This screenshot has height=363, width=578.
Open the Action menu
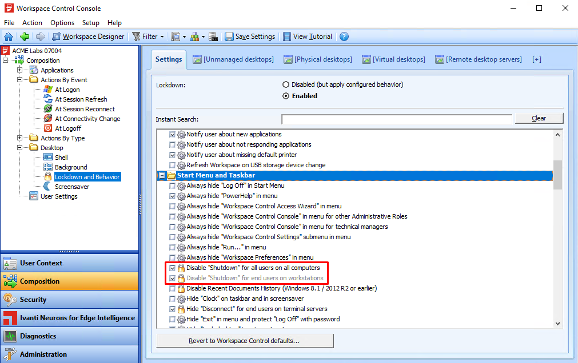32,23
